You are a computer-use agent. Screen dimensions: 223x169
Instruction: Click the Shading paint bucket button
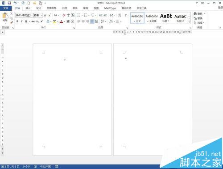pyautogui.click(x=111, y=21)
